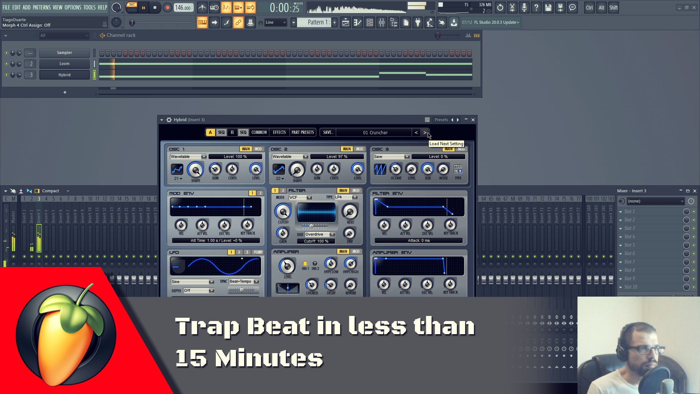700x394 pixels.
Task: Open the DIST Overdrive dropdown
Action: (x=320, y=234)
